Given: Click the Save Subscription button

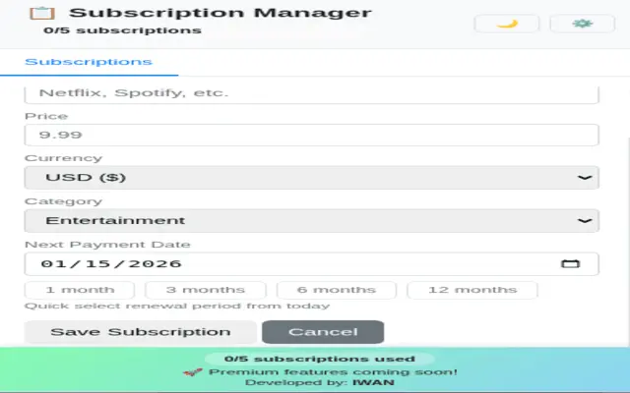Looking at the screenshot, I should tap(140, 332).
